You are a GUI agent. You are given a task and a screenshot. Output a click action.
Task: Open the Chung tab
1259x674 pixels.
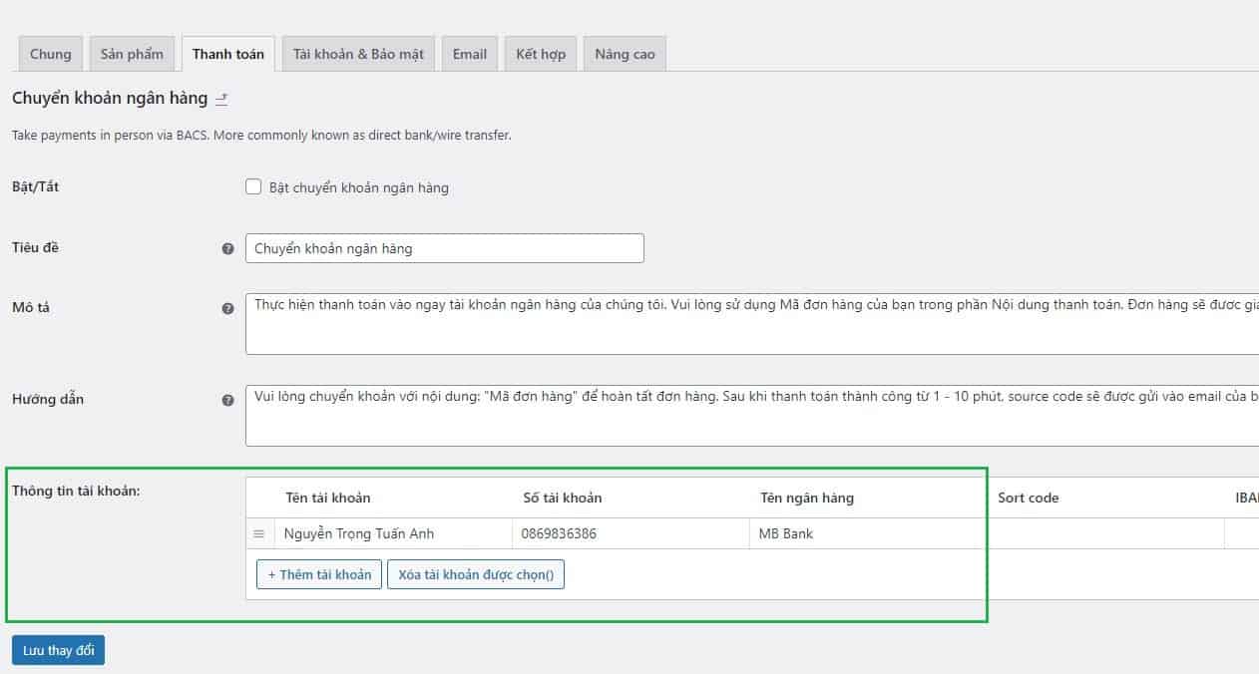click(x=51, y=54)
